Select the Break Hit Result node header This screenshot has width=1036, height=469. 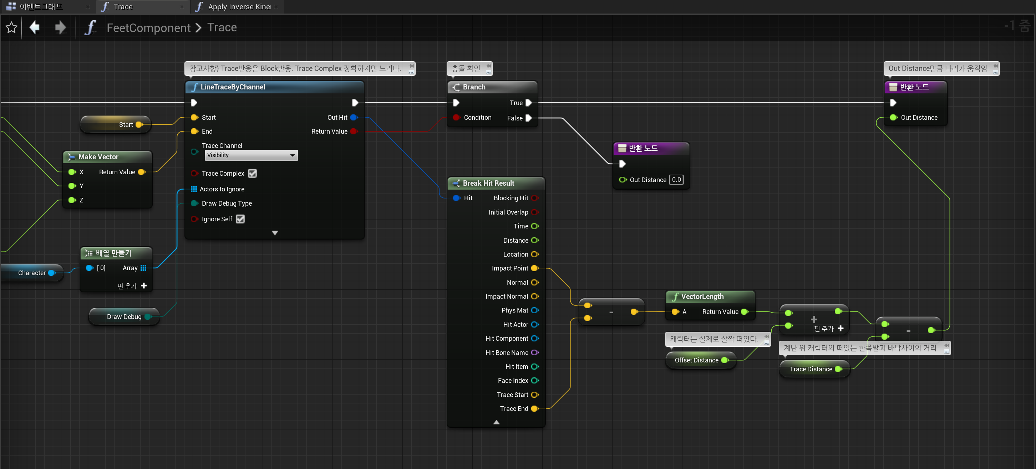(496, 183)
